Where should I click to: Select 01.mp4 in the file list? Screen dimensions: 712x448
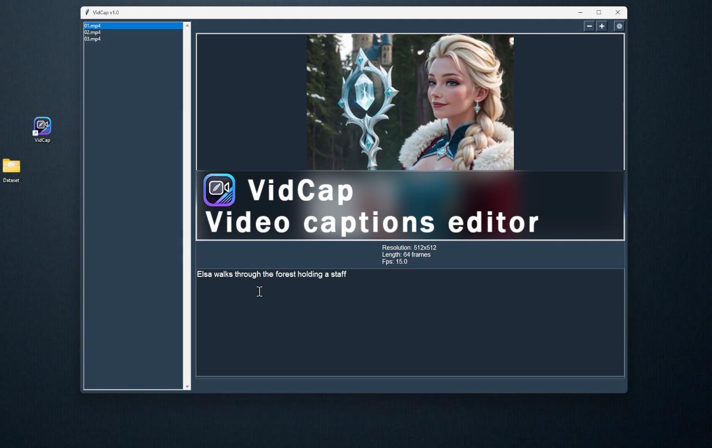click(x=133, y=25)
